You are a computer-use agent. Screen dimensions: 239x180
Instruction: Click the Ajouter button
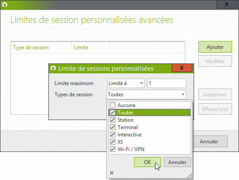pyautogui.click(x=215, y=47)
